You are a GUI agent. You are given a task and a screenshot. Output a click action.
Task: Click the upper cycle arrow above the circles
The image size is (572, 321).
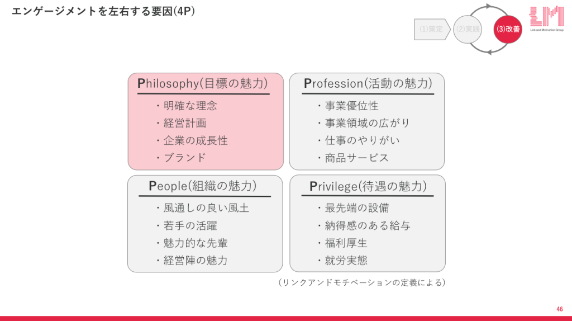coord(488,9)
